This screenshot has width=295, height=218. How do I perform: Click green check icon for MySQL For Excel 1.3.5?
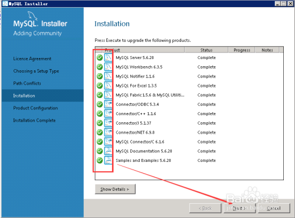(x=100, y=86)
